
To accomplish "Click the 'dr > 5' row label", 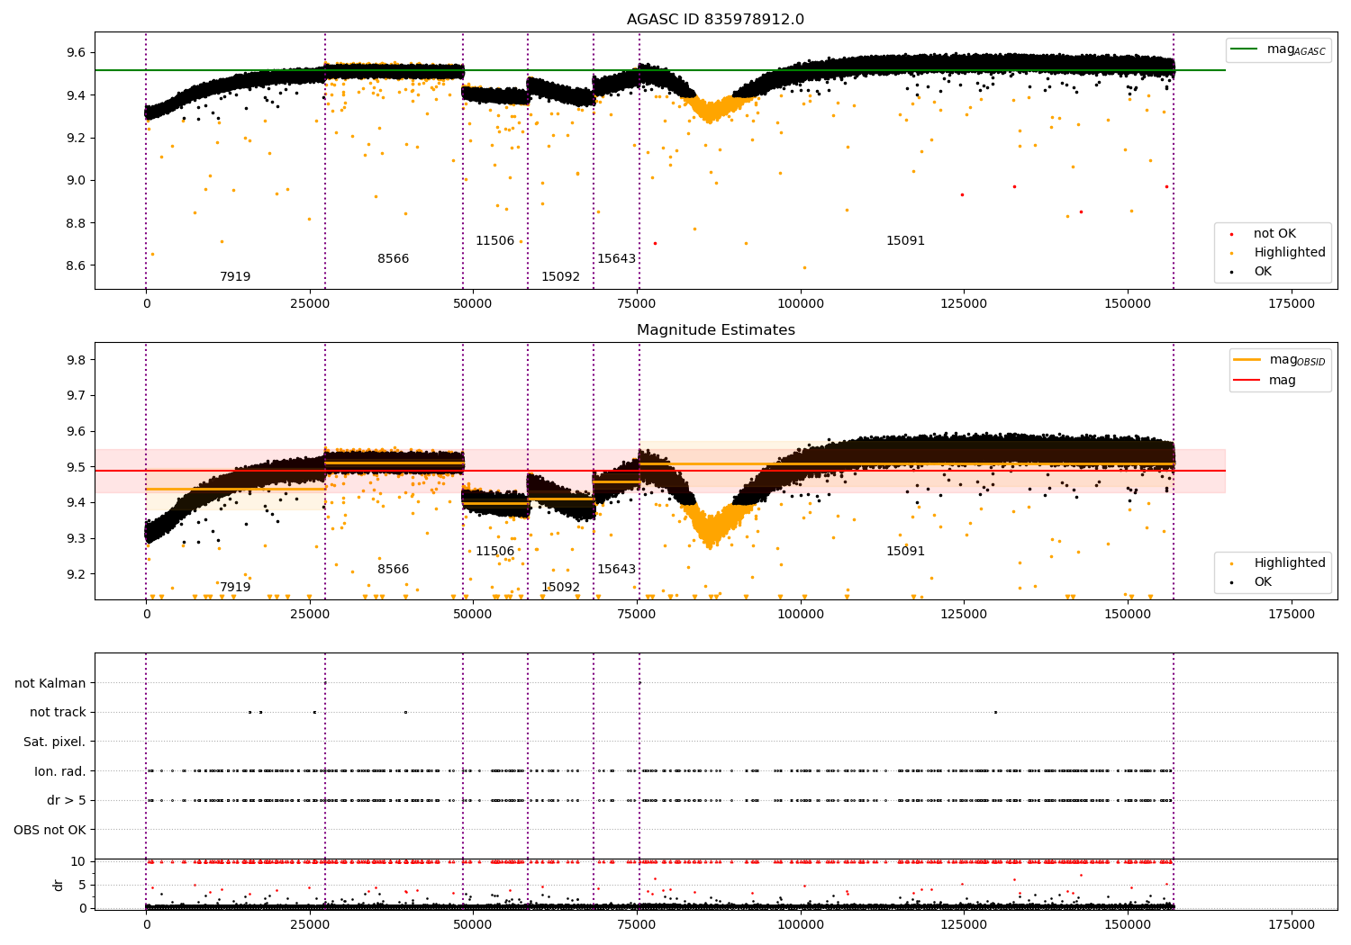I will click(x=67, y=801).
